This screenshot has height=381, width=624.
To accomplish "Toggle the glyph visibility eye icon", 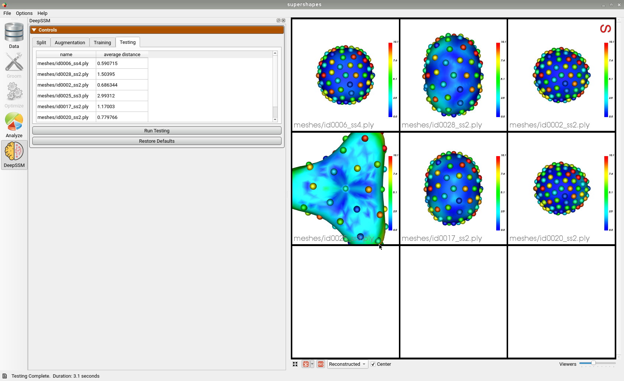I will [x=306, y=364].
